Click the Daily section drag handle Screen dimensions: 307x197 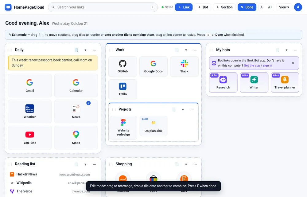pyautogui.click(x=10, y=50)
